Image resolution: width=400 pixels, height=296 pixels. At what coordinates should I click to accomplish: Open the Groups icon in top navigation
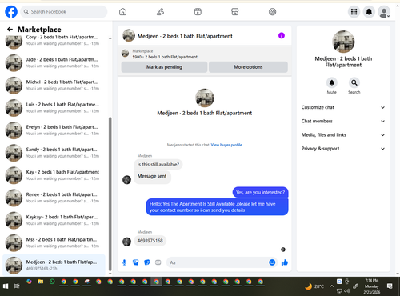click(x=272, y=12)
